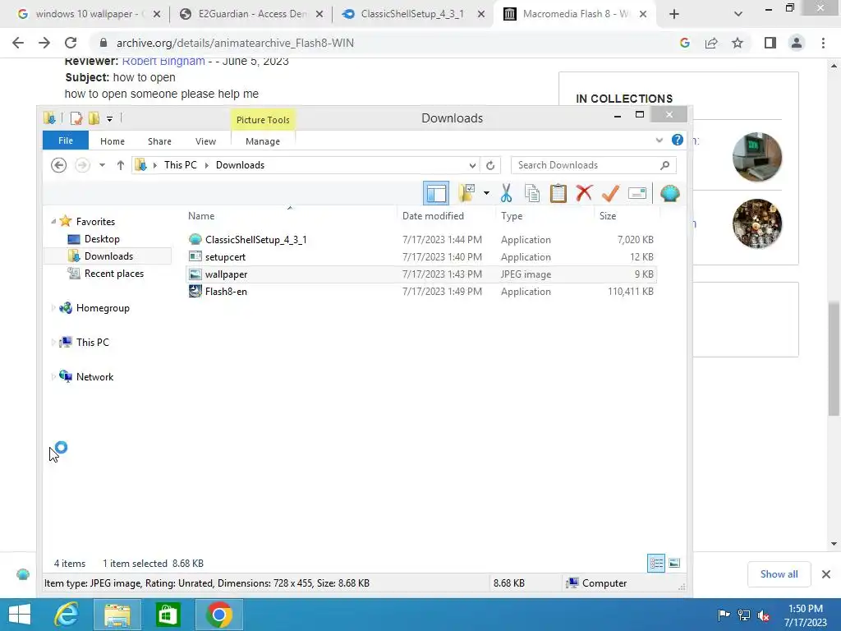Open a new Chrome tab
Screen dimensions: 841x631
point(674,14)
